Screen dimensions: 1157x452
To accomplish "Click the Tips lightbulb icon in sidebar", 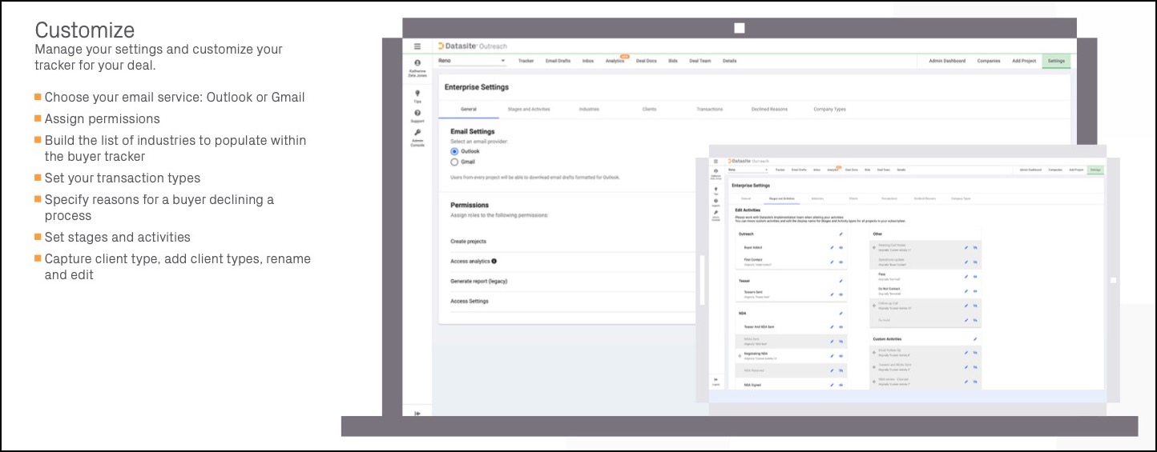I will (x=417, y=93).
